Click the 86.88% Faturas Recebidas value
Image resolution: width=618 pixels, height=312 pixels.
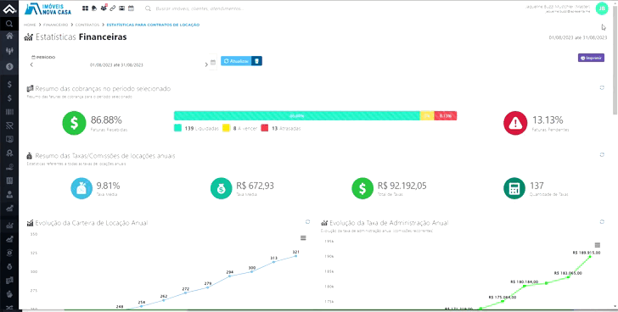[x=106, y=120]
